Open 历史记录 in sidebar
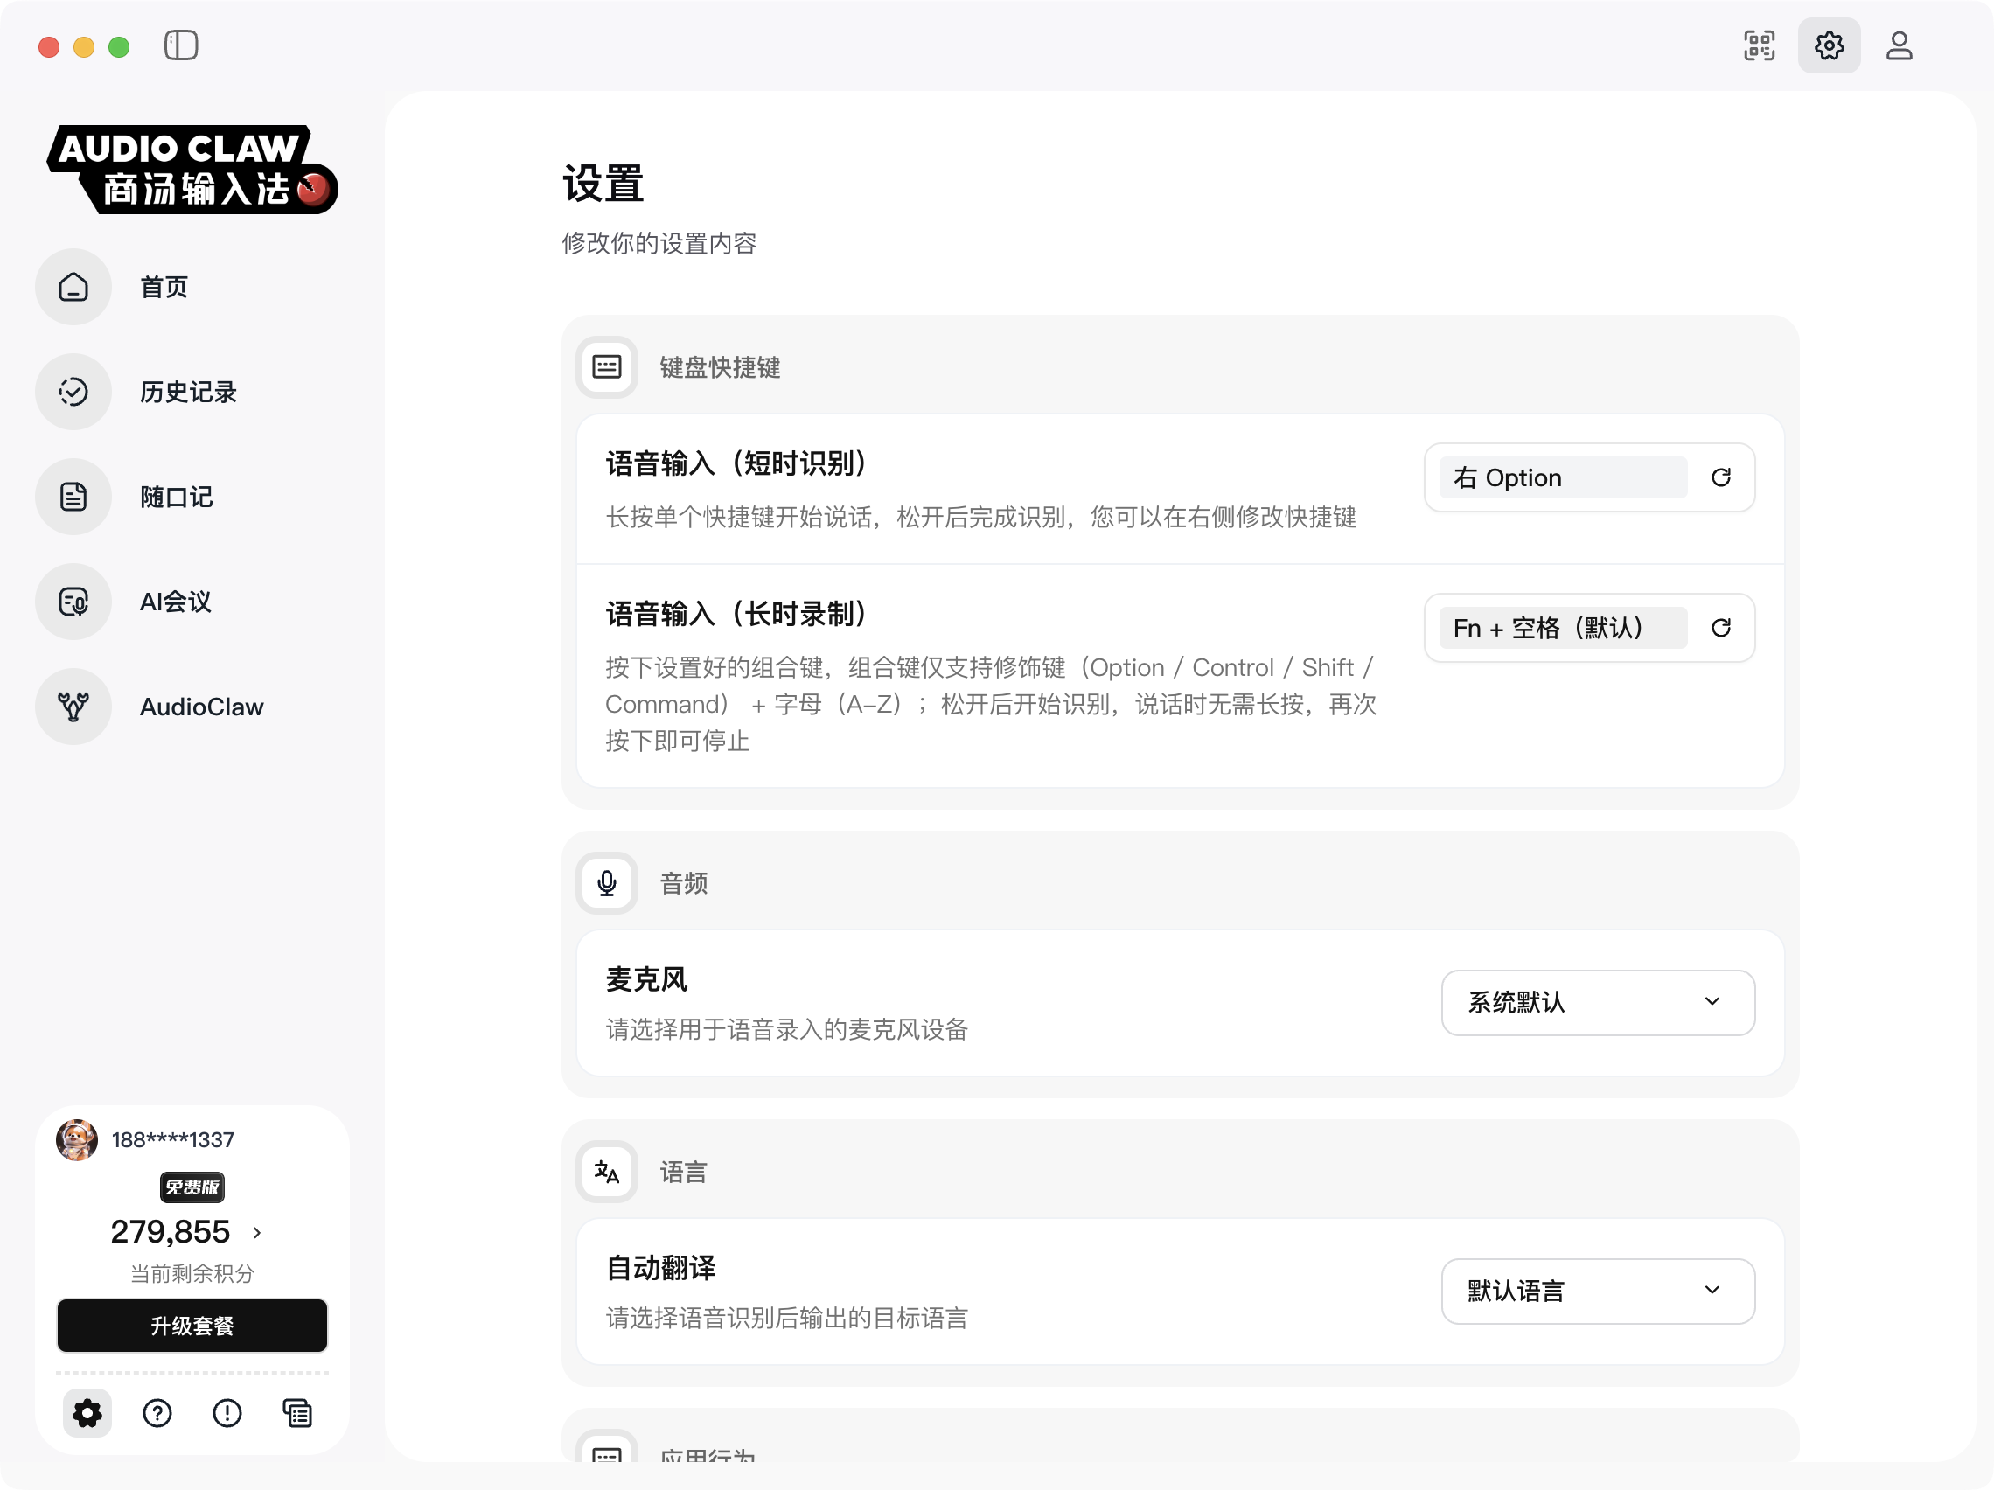1994x1490 pixels. coord(187,391)
